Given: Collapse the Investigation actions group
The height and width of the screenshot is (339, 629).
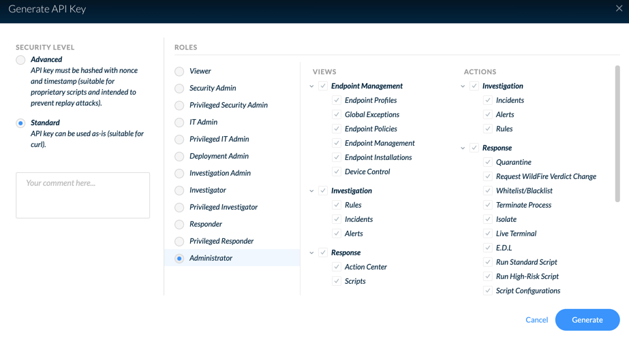Looking at the screenshot, I should click(463, 86).
